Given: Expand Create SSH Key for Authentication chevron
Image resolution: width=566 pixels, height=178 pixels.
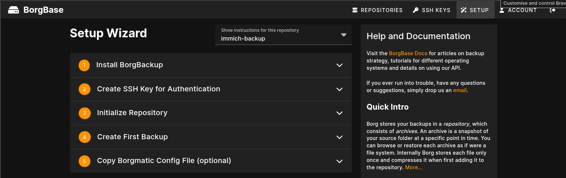Looking at the screenshot, I should coord(339,89).
